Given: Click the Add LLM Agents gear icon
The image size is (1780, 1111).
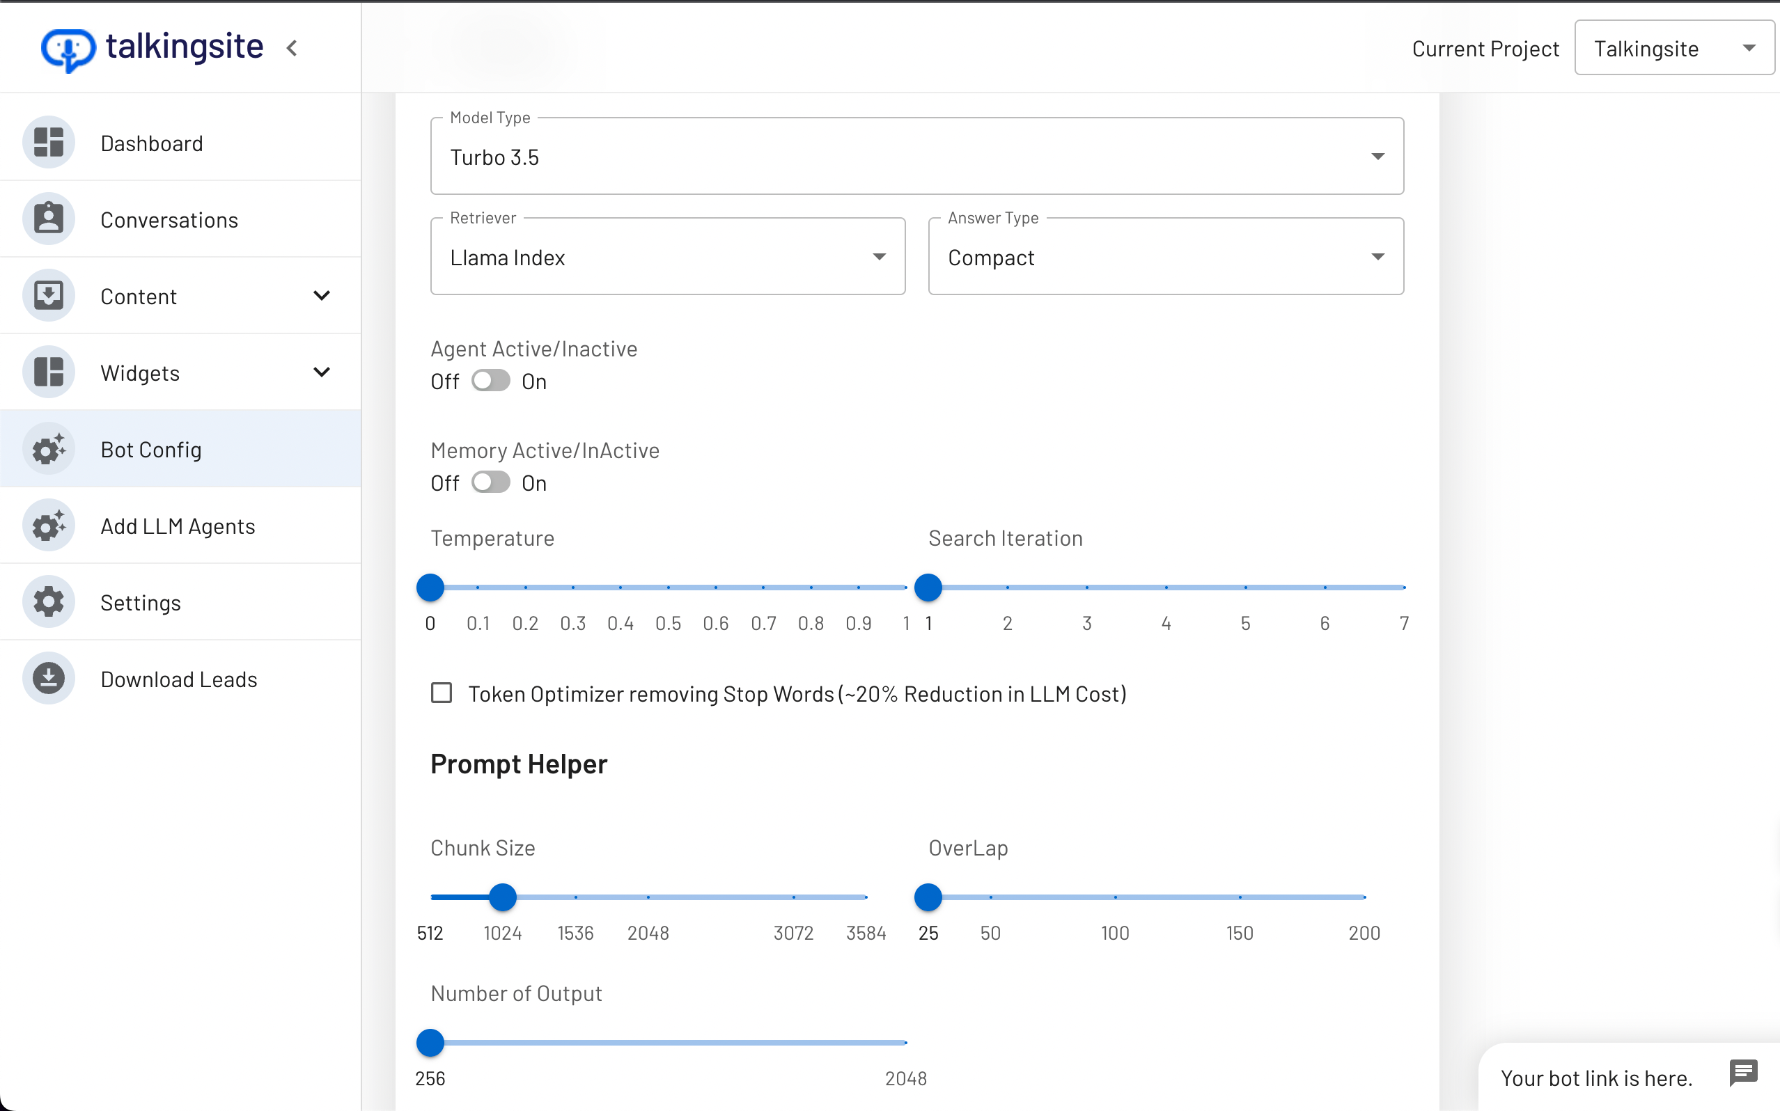Looking at the screenshot, I should [49, 526].
